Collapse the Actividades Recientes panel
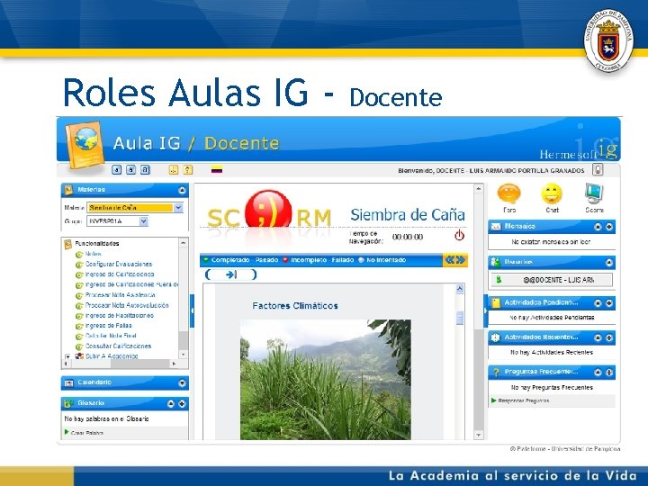This screenshot has width=648, height=486. (x=598, y=337)
